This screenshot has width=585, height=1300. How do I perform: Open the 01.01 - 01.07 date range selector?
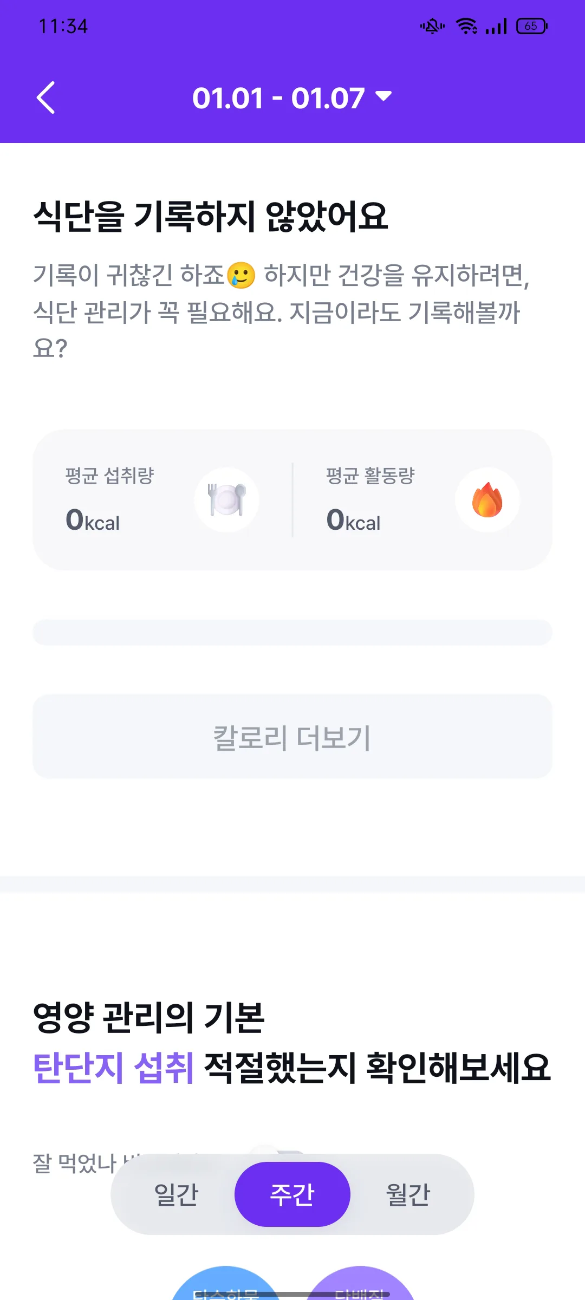292,98
